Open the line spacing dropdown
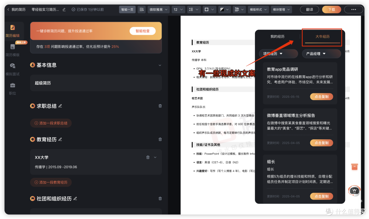Image resolution: width=369 pixels, height=219 pixels. pos(194,10)
